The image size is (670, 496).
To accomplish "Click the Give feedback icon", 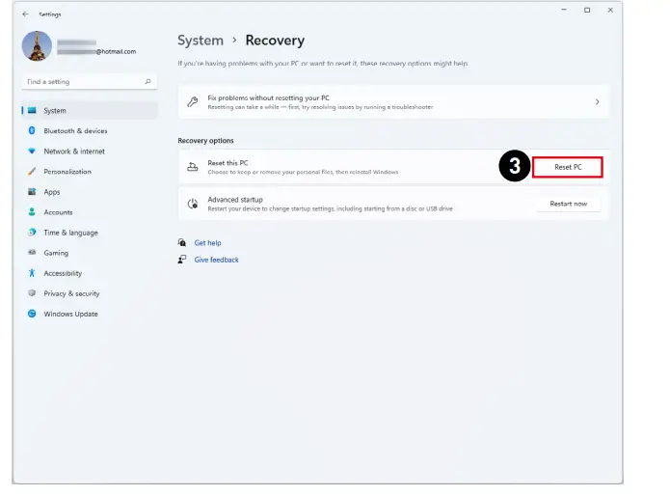I will 182,260.
